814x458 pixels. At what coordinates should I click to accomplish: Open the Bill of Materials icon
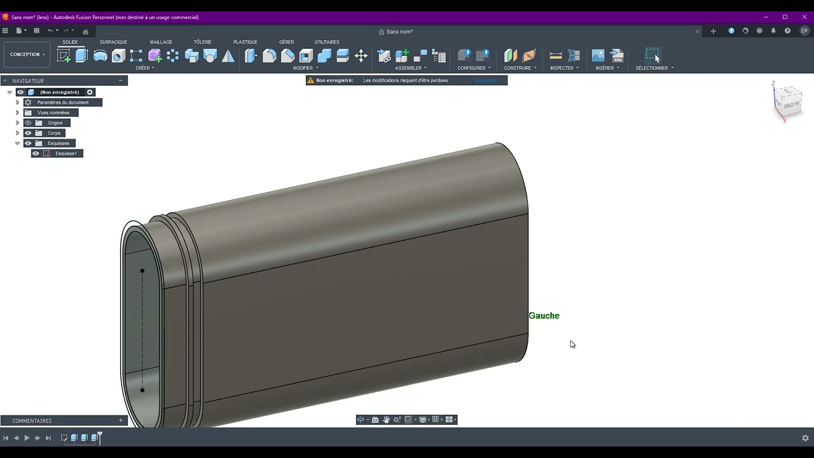coord(439,56)
